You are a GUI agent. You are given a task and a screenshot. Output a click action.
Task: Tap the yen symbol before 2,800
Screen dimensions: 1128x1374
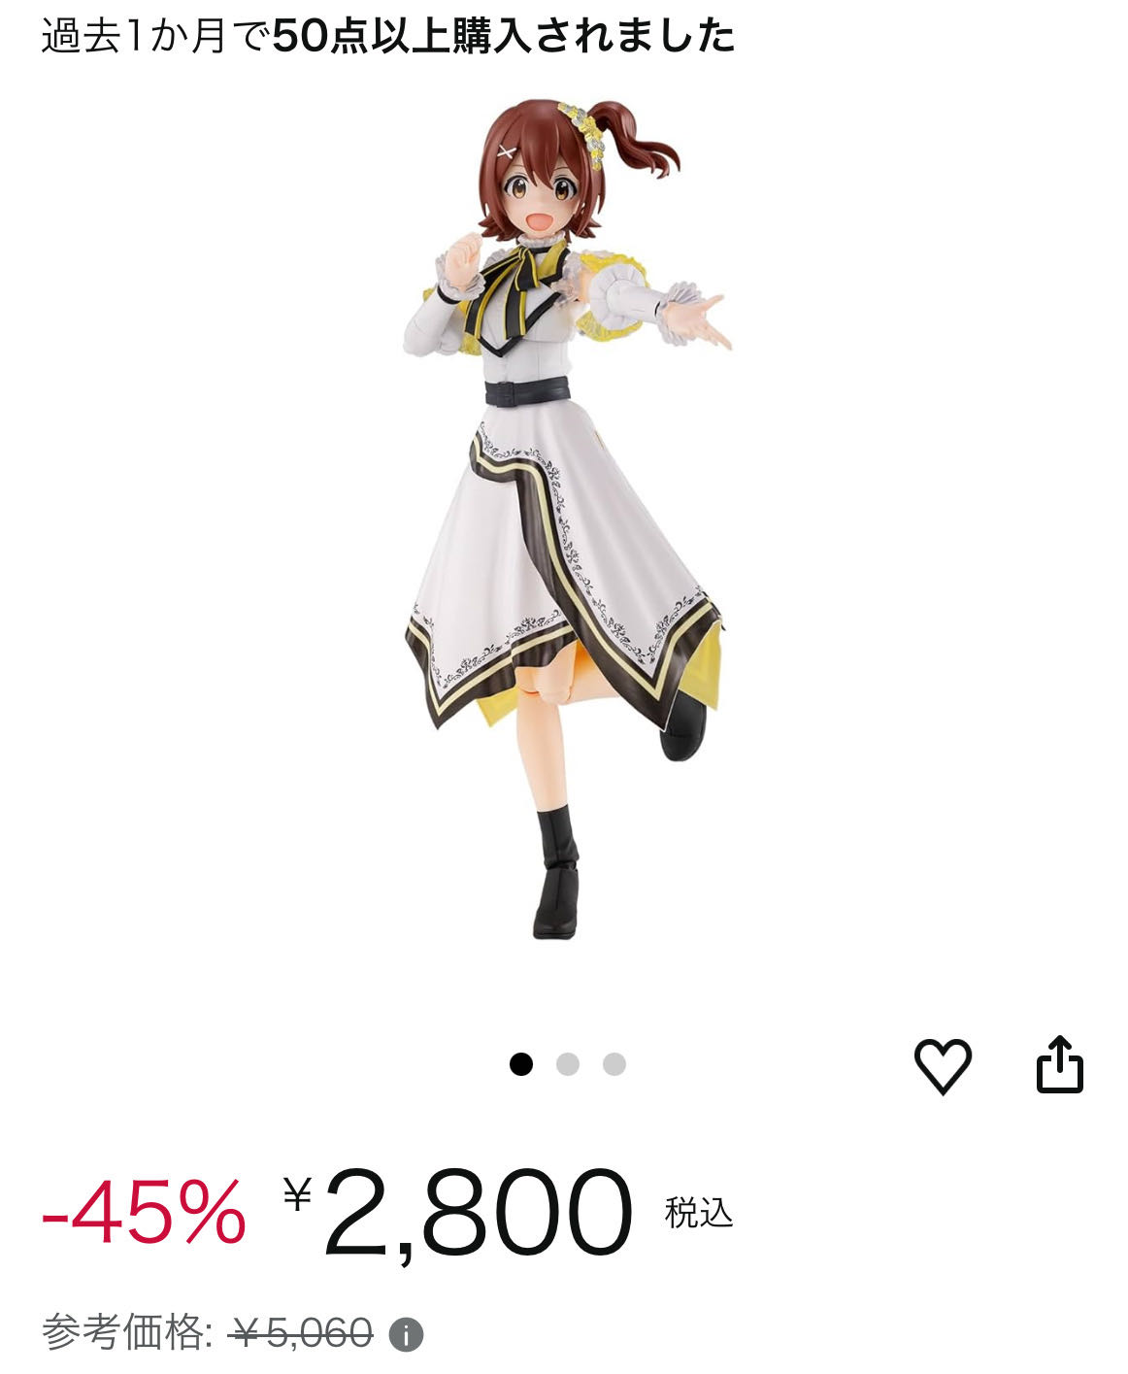point(298,1193)
